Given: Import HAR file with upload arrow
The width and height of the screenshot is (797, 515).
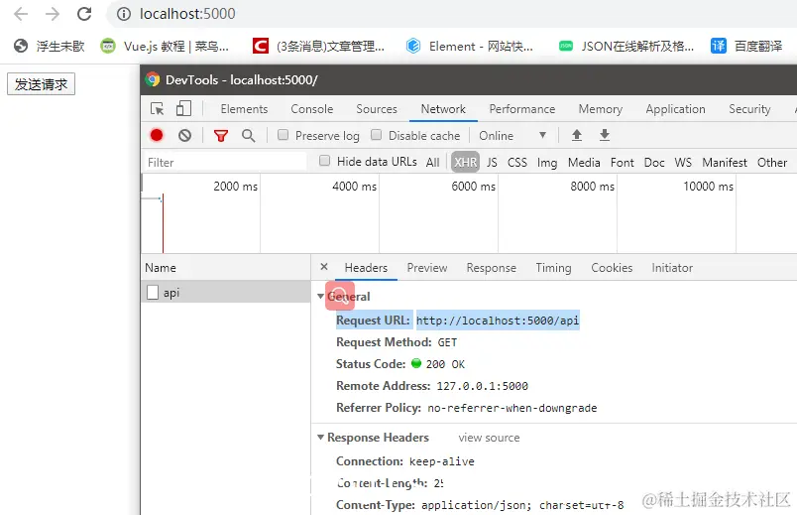Looking at the screenshot, I should pos(576,135).
